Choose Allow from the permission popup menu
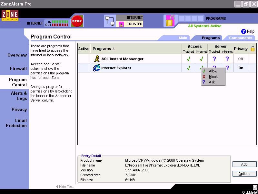 pos(213,71)
